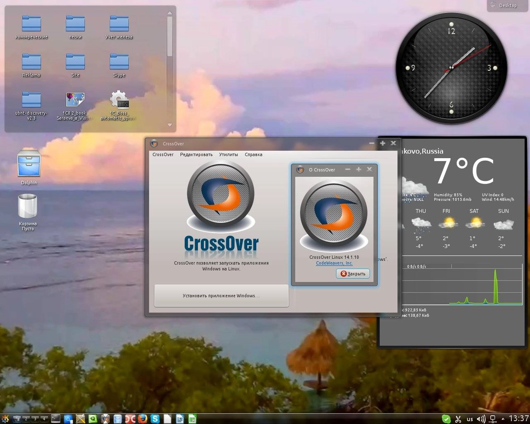
Task: Click the 13:37 digital clock
Action: coord(519,419)
